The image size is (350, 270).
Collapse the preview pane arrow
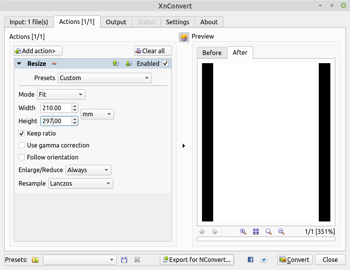(x=184, y=146)
